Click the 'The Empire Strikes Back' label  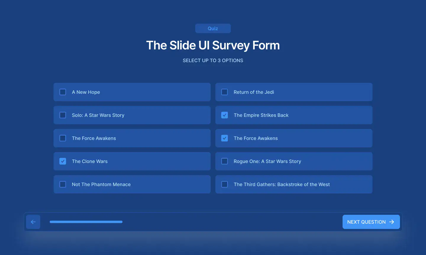point(261,115)
